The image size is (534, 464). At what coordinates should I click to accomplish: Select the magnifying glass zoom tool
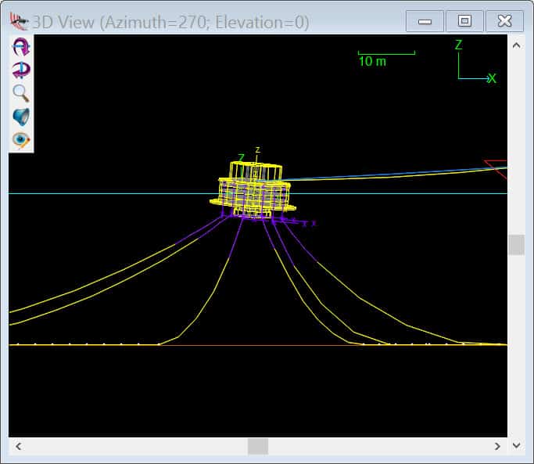pos(21,93)
